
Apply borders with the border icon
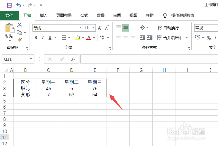tap(64, 38)
